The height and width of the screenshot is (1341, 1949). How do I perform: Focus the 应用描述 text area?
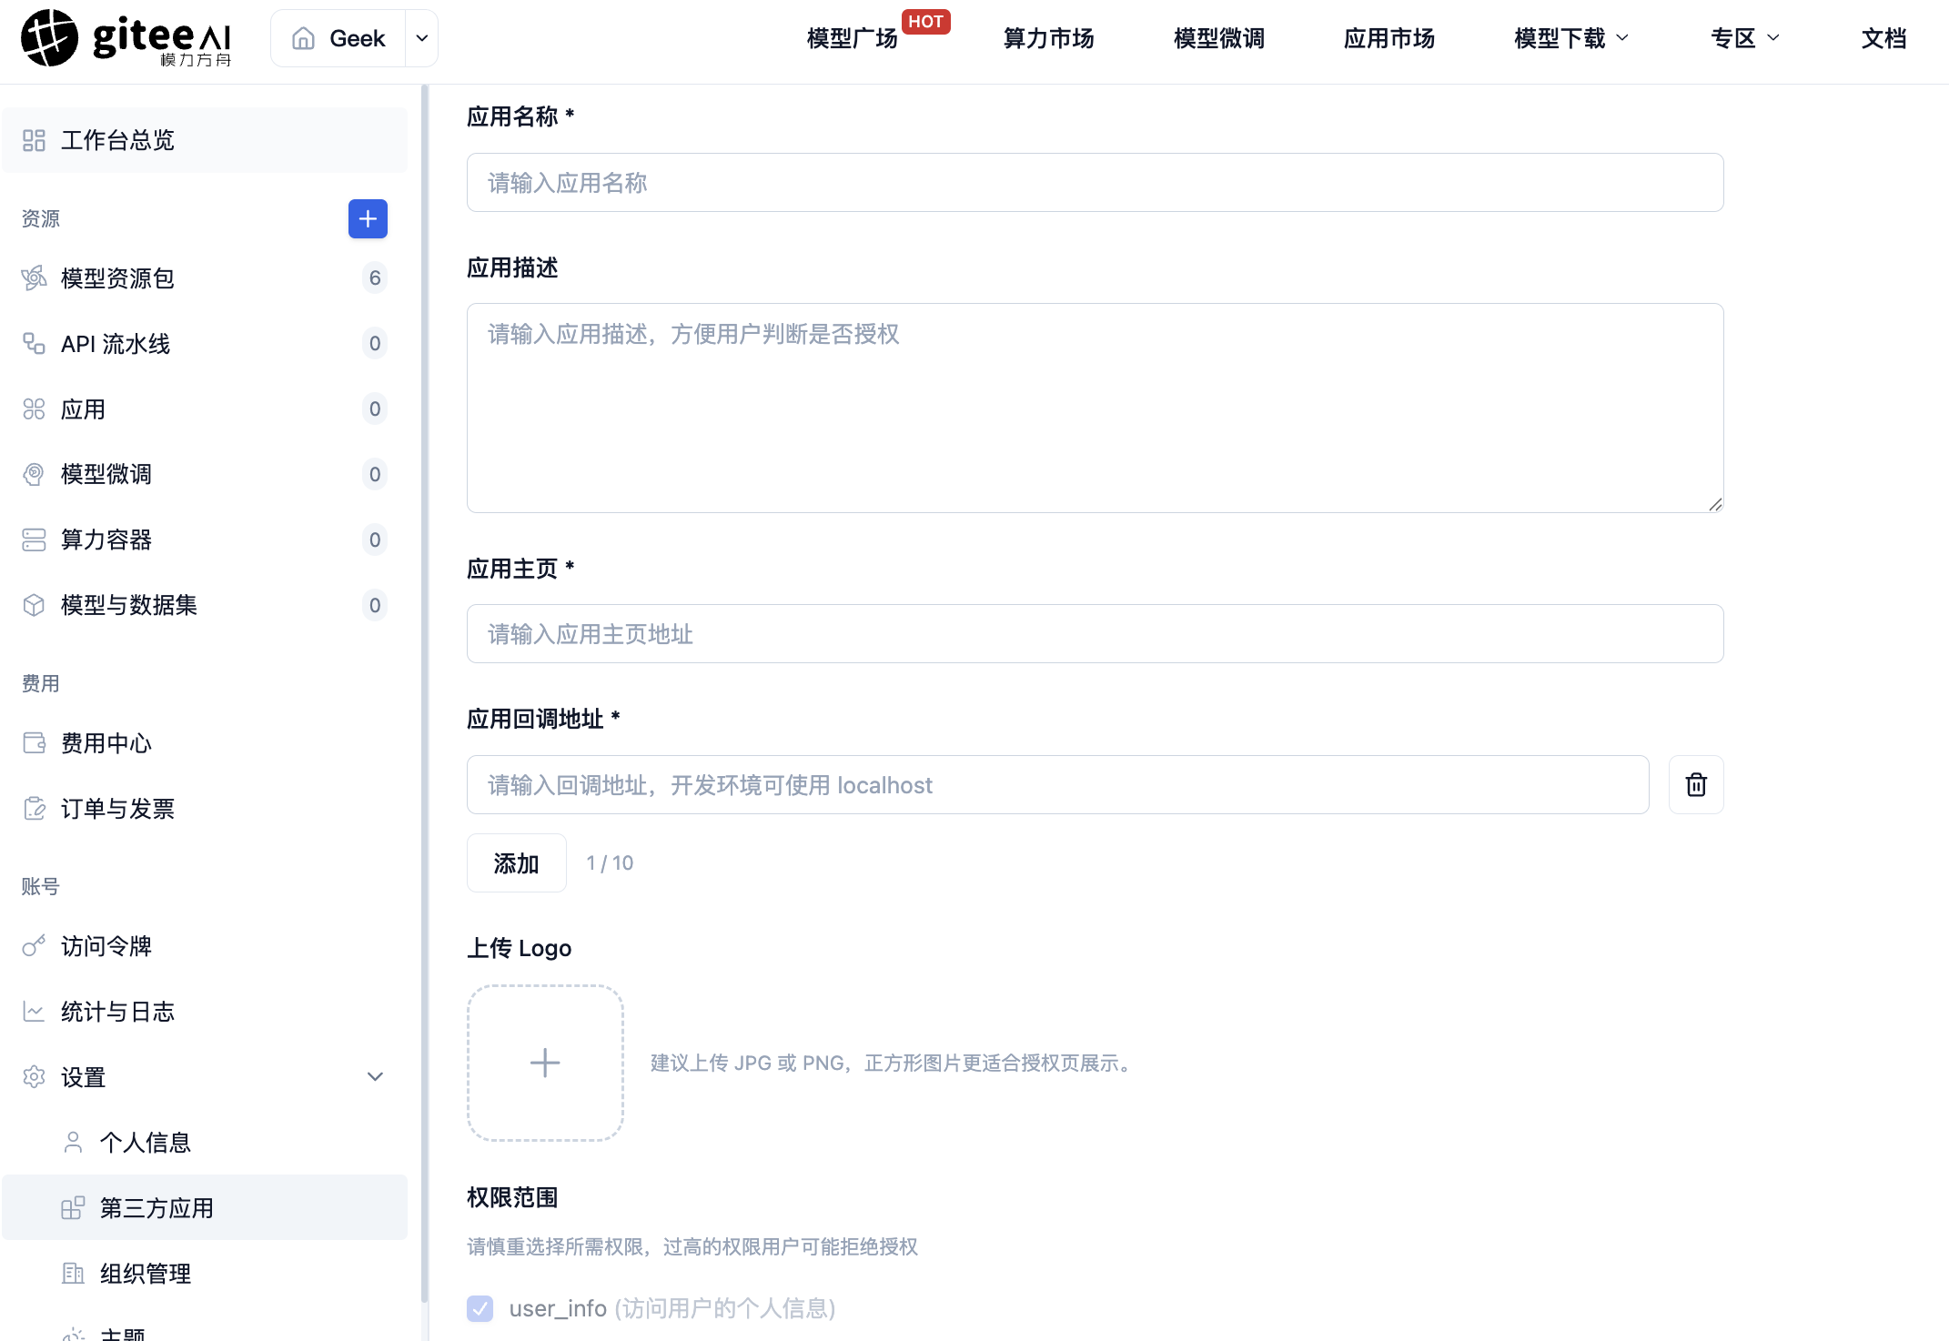coord(1095,408)
